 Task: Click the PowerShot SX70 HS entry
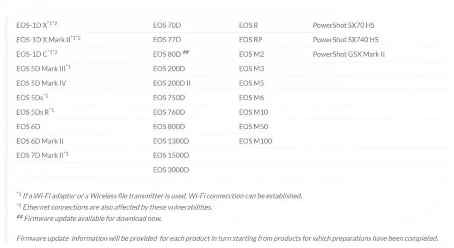(x=344, y=26)
